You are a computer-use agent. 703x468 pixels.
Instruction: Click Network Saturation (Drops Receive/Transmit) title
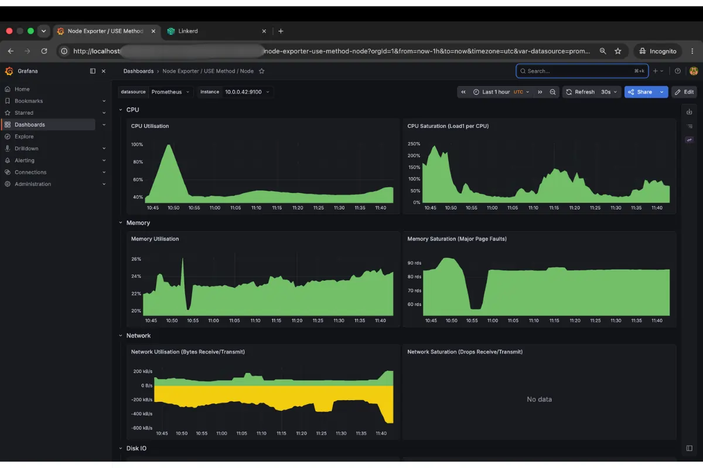tap(465, 352)
